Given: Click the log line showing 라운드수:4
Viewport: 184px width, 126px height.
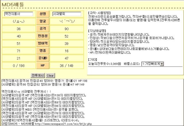Looking at the screenshot, I should coord(41,120).
